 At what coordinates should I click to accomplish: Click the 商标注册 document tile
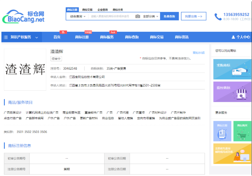tap(222, 131)
